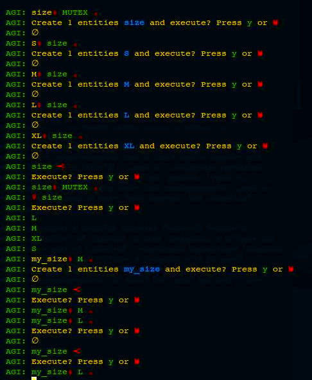312x380 pixels.
Task: Click the yellow cursor block at the bottom
Action: point(34,378)
